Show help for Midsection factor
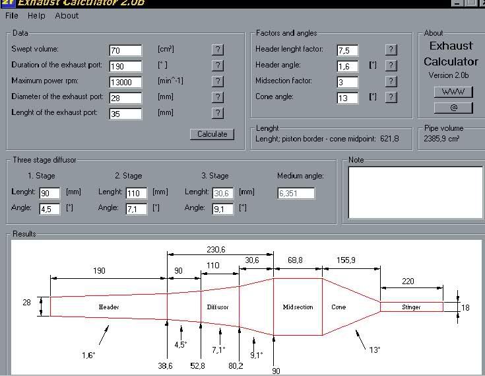Viewport: 485px width, 376px height. [391, 81]
